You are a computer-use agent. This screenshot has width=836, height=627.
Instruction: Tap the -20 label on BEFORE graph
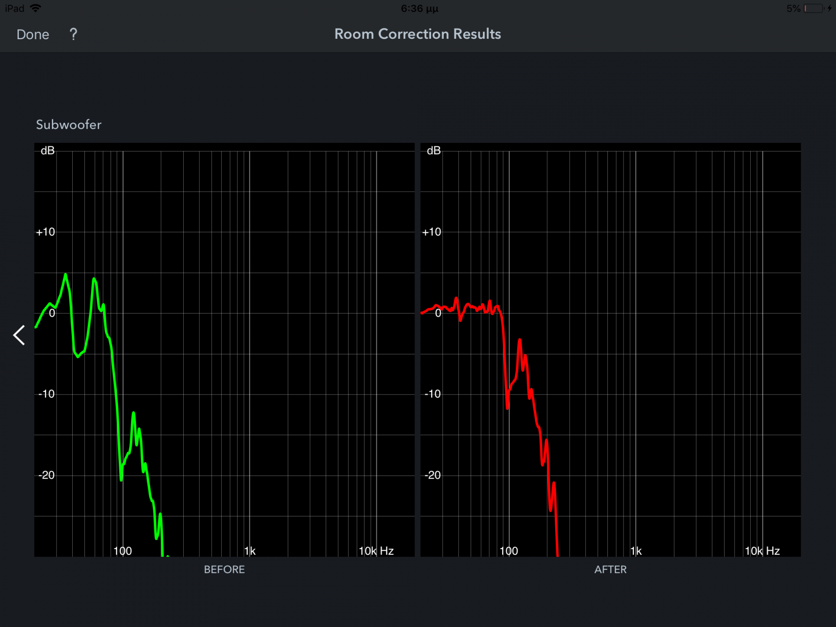click(x=46, y=475)
